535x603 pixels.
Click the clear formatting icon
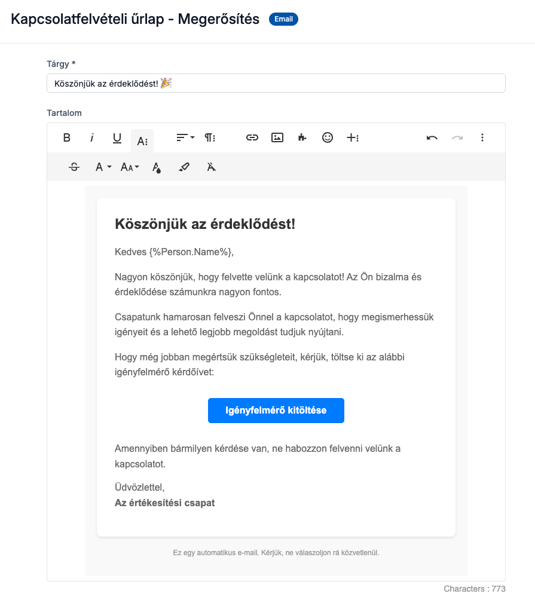[211, 167]
